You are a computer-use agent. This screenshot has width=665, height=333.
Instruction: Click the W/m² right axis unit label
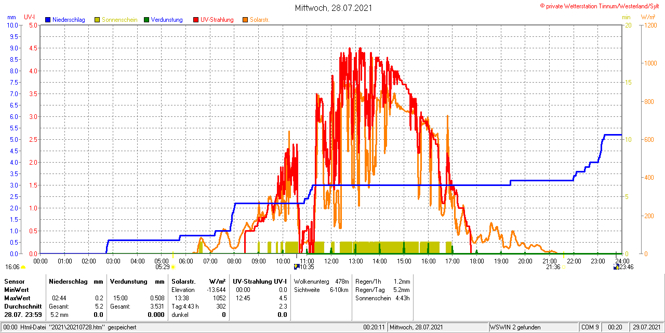click(x=648, y=17)
